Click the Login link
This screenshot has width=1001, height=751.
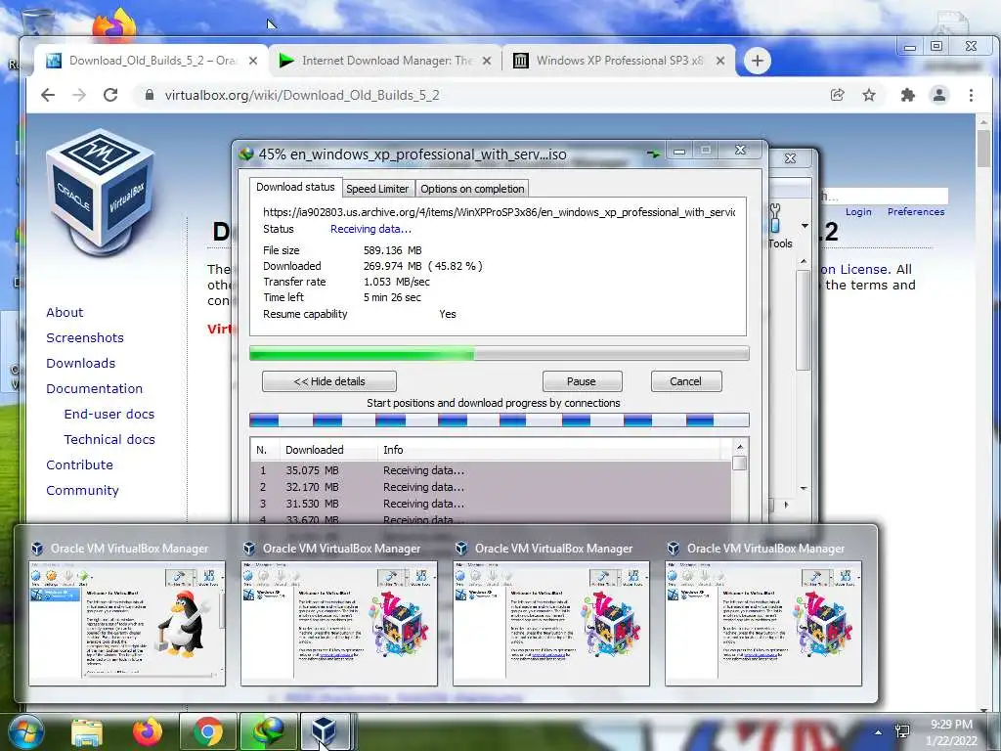coord(858,212)
